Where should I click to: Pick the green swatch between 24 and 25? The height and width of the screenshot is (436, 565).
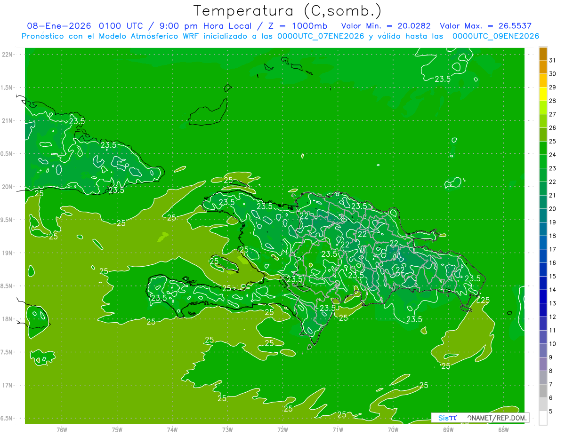[543, 148]
